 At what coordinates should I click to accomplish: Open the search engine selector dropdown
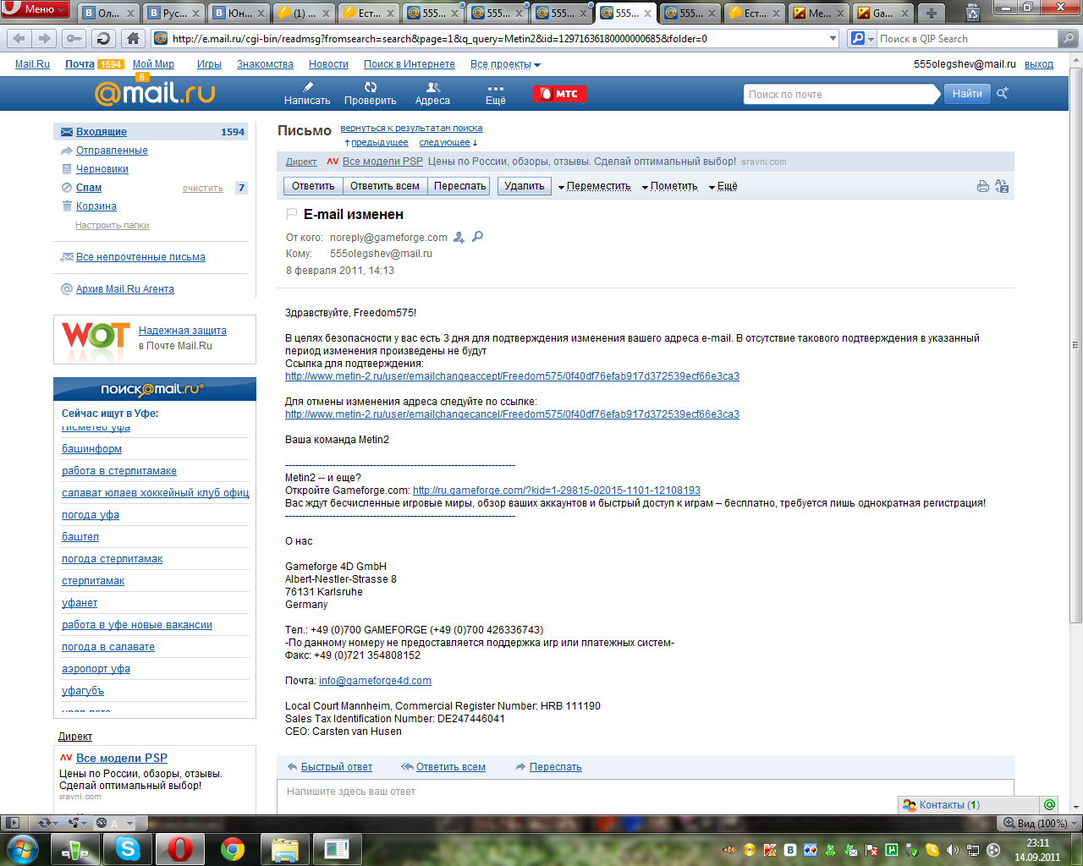click(x=862, y=38)
